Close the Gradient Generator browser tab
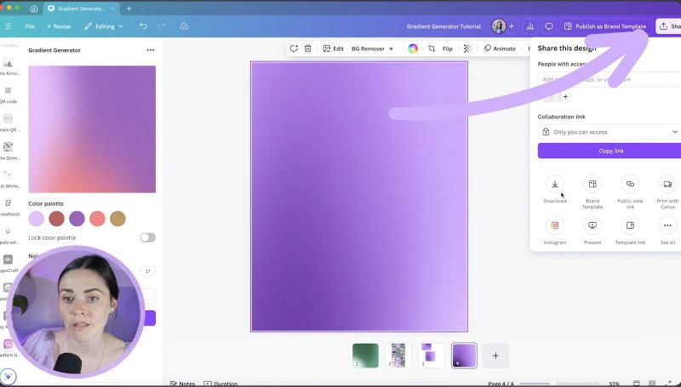The height and width of the screenshot is (387, 681). (112, 9)
